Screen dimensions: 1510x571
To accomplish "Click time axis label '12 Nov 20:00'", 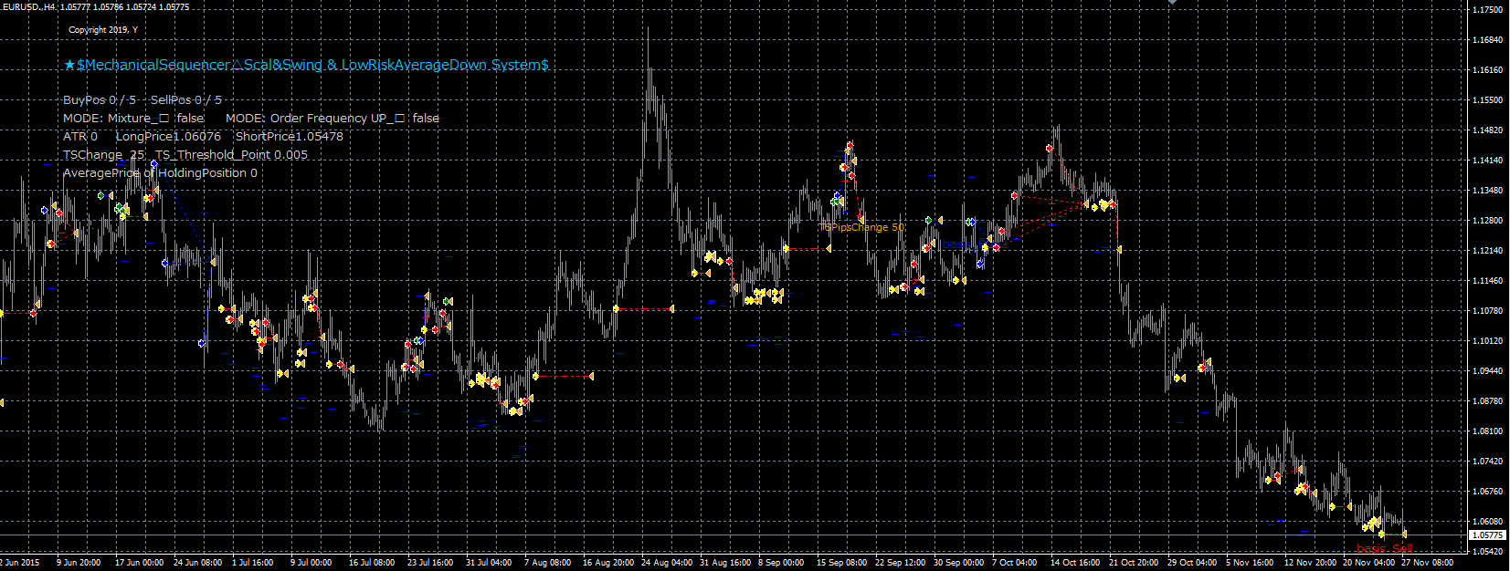I will click(x=1311, y=563).
